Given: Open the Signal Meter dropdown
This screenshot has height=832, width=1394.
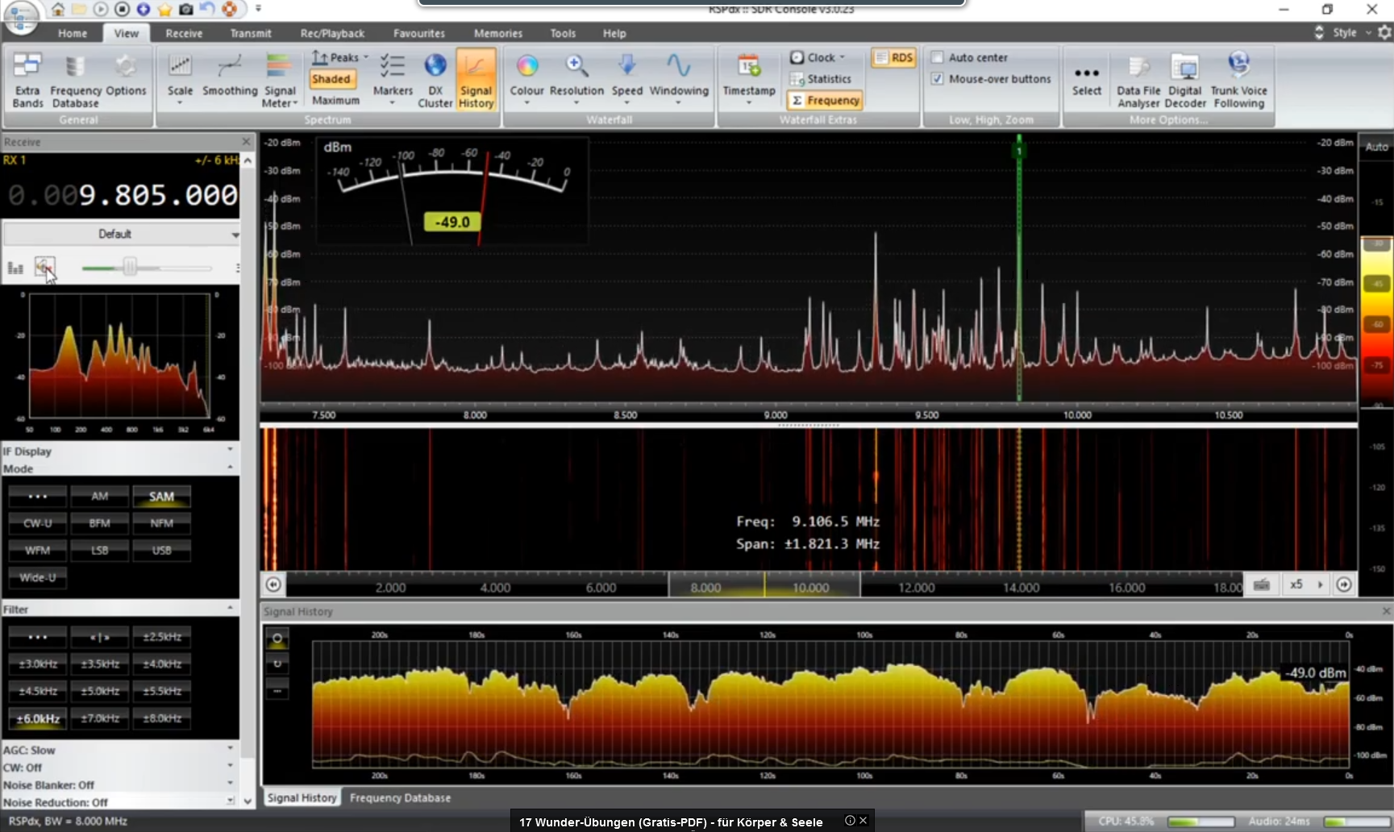Looking at the screenshot, I should pyautogui.click(x=280, y=81).
